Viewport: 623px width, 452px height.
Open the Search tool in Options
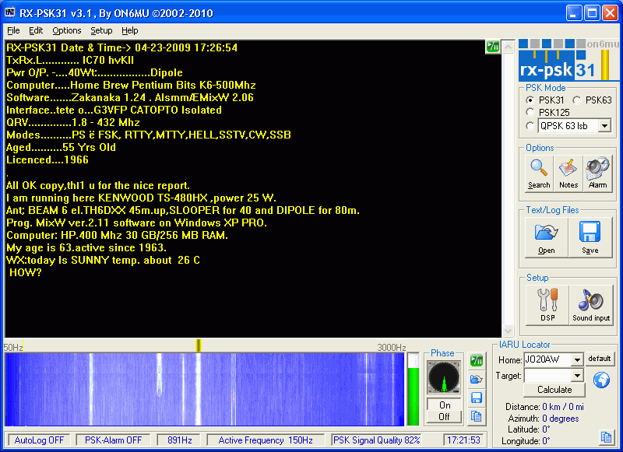pos(538,173)
